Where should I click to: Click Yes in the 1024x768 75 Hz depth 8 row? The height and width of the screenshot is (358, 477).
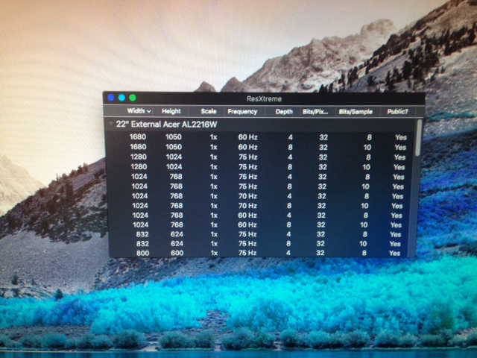click(398, 186)
